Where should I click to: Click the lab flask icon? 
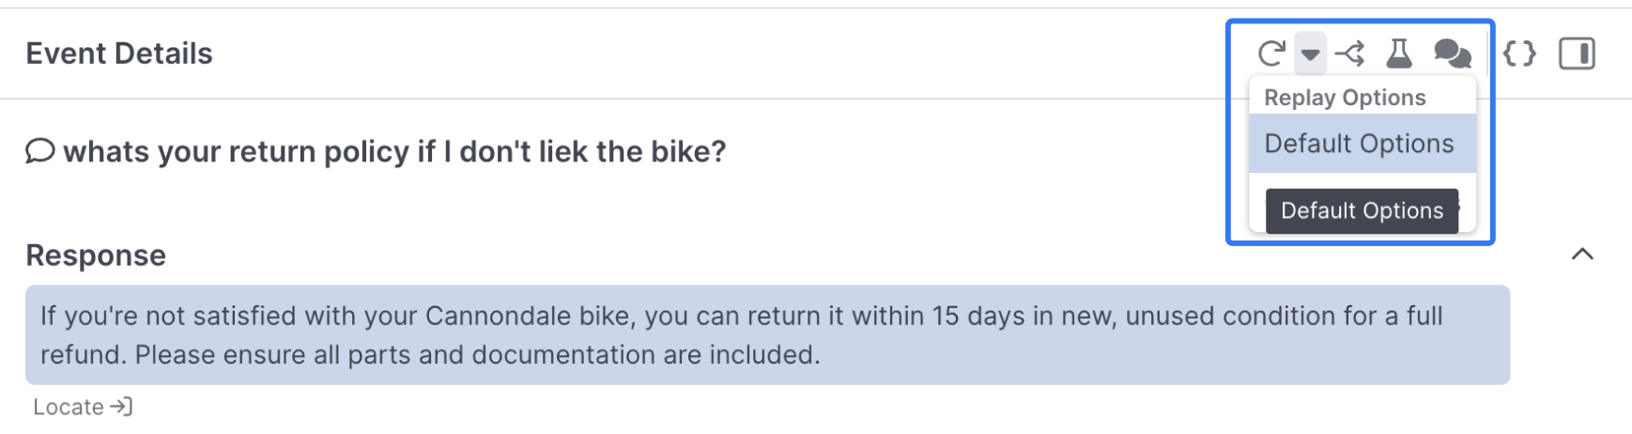pyautogui.click(x=1399, y=54)
